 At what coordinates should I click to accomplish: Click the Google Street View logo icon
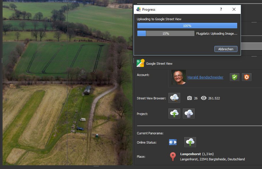pyautogui.click(x=140, y=63)
